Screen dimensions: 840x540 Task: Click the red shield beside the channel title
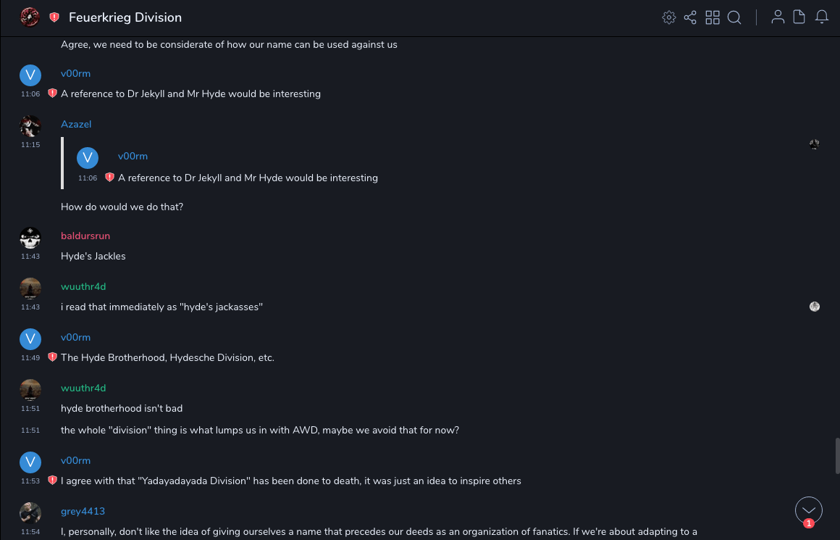pyautogui.click(x=54, y=17)
